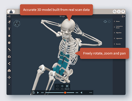Screen dimensions: 132x101
Task: Toggle Hide in the selection popup
Action: coord(62,87)
